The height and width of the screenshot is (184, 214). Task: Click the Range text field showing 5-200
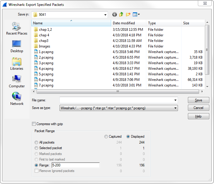76,165
